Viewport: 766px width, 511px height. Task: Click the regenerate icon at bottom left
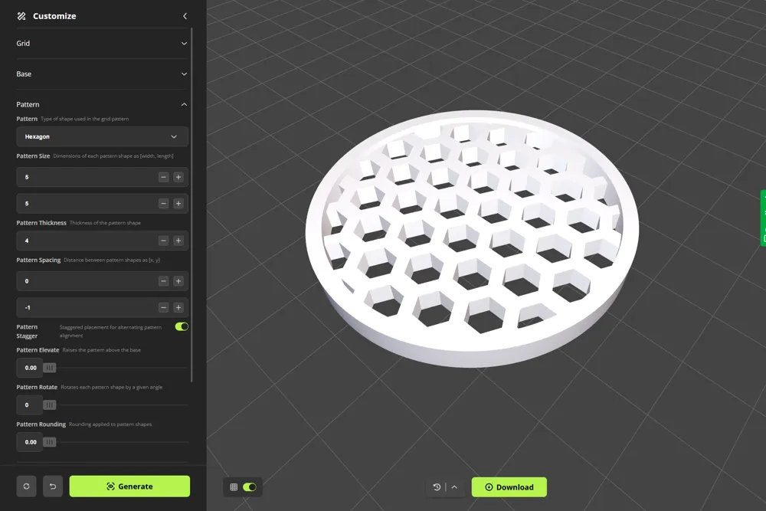pos(26,486)
